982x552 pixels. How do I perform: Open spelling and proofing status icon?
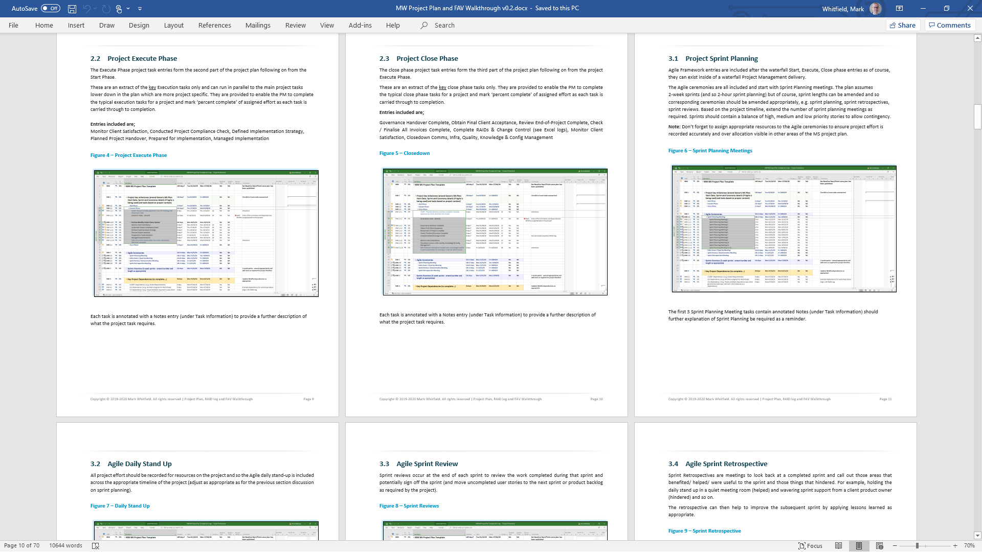point(95,546)
